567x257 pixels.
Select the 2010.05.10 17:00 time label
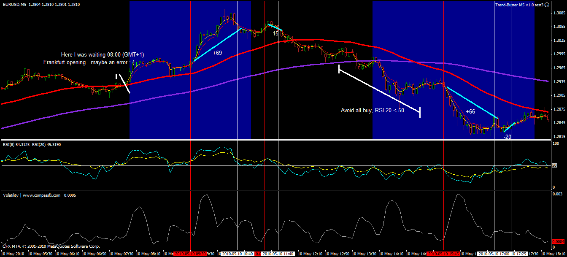click(x=494, y=254)
